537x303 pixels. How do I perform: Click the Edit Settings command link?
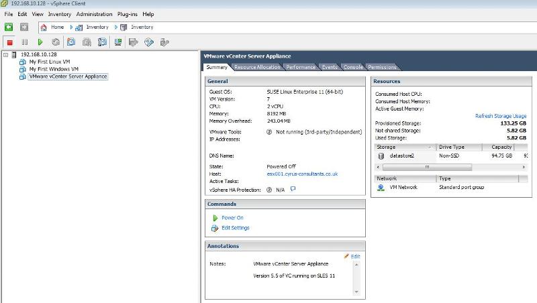coord(236,228)
